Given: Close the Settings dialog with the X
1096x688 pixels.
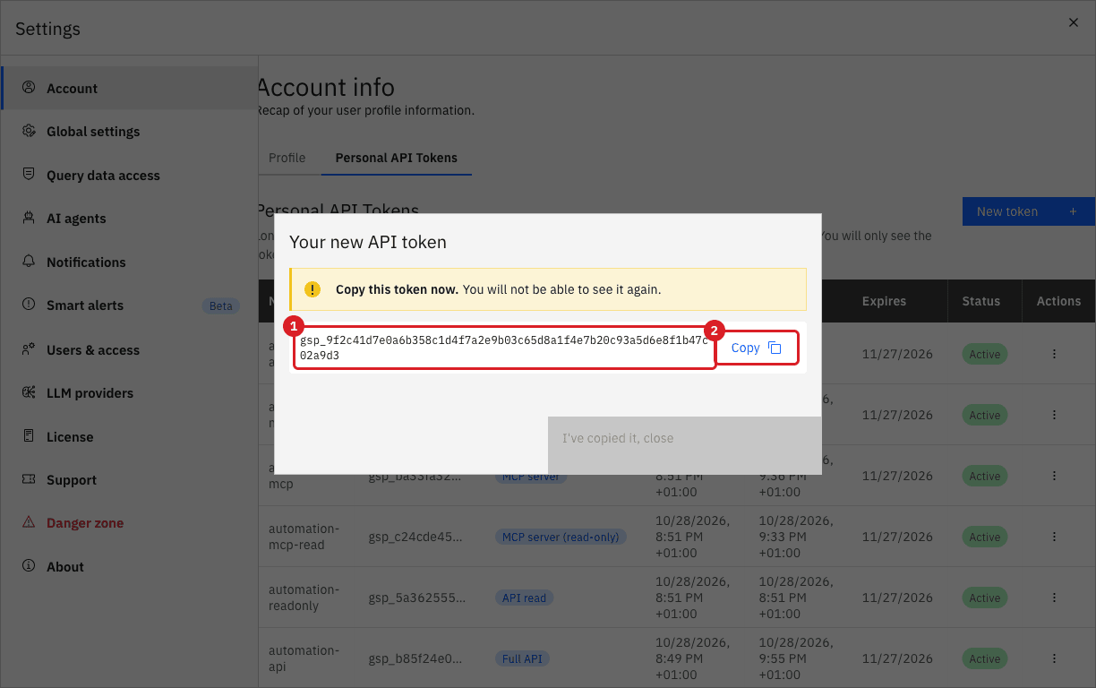Looking at the screenshot, I should 1074,23.
